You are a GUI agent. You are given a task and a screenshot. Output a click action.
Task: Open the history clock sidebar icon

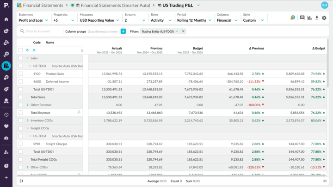[6, 115]
